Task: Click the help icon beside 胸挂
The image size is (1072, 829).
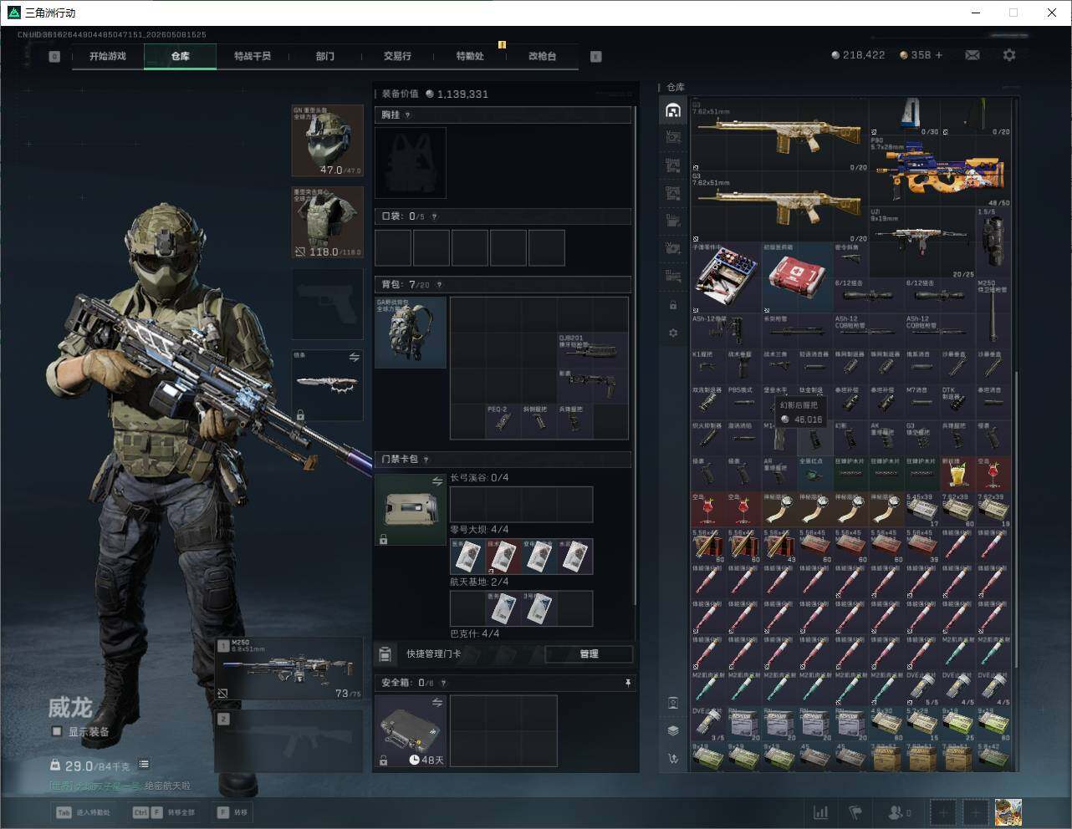Action: [x=408, y=115]
